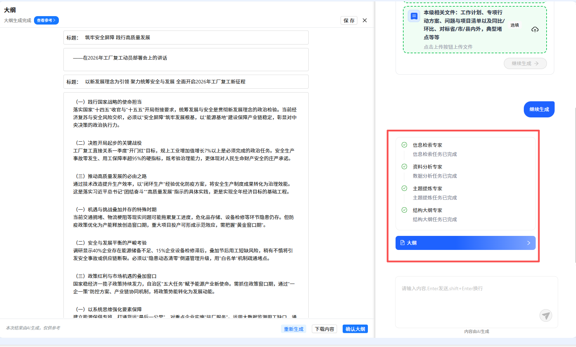The image size is (576, 347).
Task: Close the outline panel with X icon
Action: (x=365, y=20)
